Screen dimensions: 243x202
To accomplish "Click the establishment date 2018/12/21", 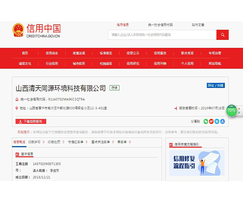I will (x=42, y=177).
